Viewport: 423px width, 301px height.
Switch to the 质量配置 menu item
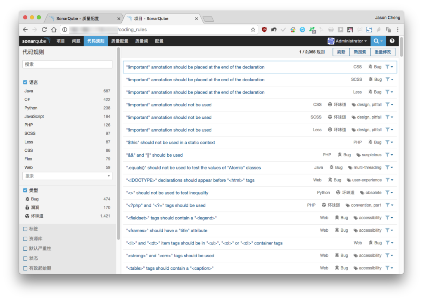click(119, 41)
